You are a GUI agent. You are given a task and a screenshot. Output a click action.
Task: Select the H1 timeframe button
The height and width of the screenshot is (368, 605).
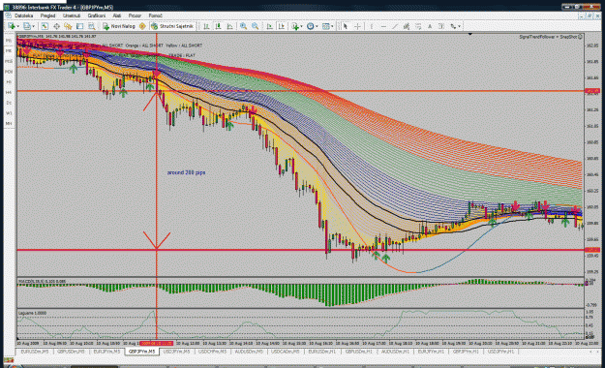coord(9,82)
